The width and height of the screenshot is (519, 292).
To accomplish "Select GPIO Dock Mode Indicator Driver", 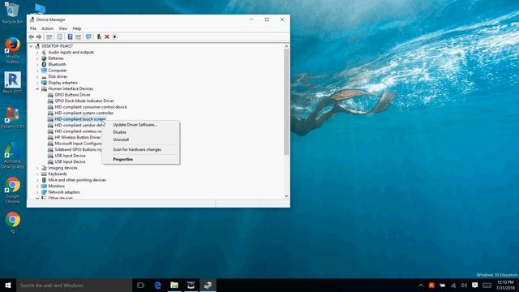I will point(84,101).
